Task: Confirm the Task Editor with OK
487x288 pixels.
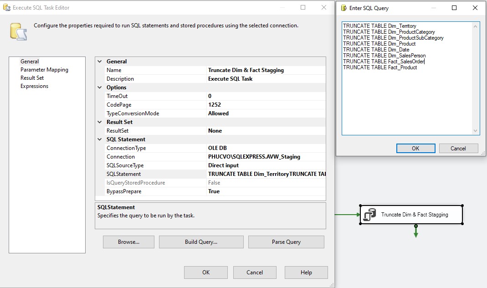Action: click(x=205, y=273)
